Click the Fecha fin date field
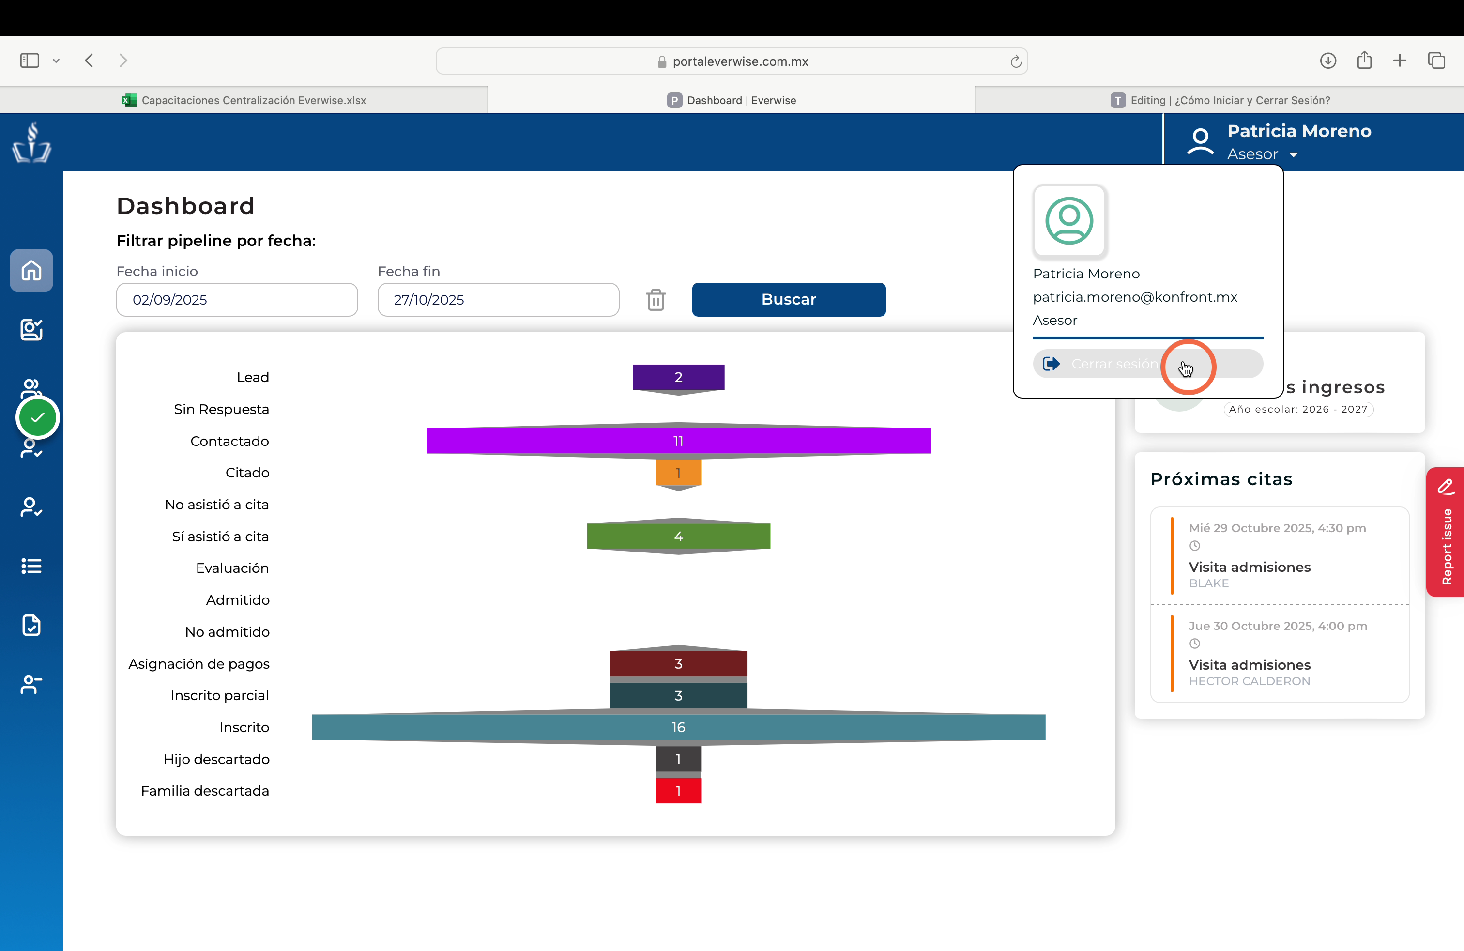 pyautogui.click(x=498, y=300)
